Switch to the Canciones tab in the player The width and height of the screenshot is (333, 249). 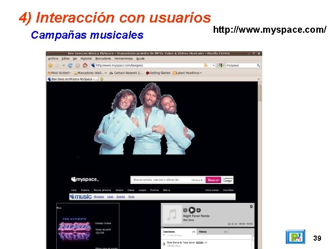tap(179, 232)
